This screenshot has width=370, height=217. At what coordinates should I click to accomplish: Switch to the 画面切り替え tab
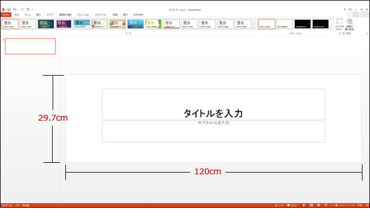tap(65, 14)
